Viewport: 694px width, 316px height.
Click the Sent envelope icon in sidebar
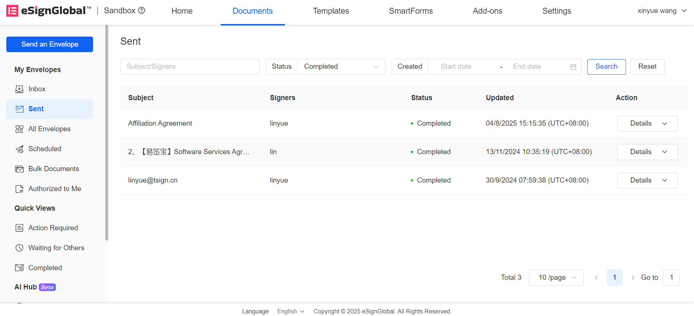[19, 109]
